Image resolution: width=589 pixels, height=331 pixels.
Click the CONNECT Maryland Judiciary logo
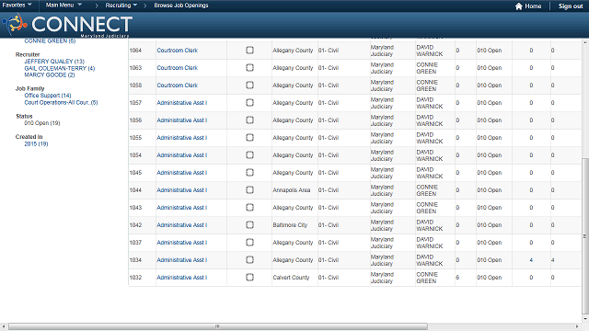[67, 25]
